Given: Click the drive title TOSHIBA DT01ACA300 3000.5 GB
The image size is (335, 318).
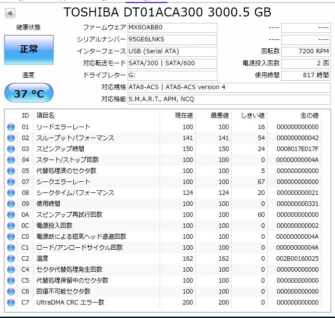Looking at the screenshot, I should [x=167, y=12].
